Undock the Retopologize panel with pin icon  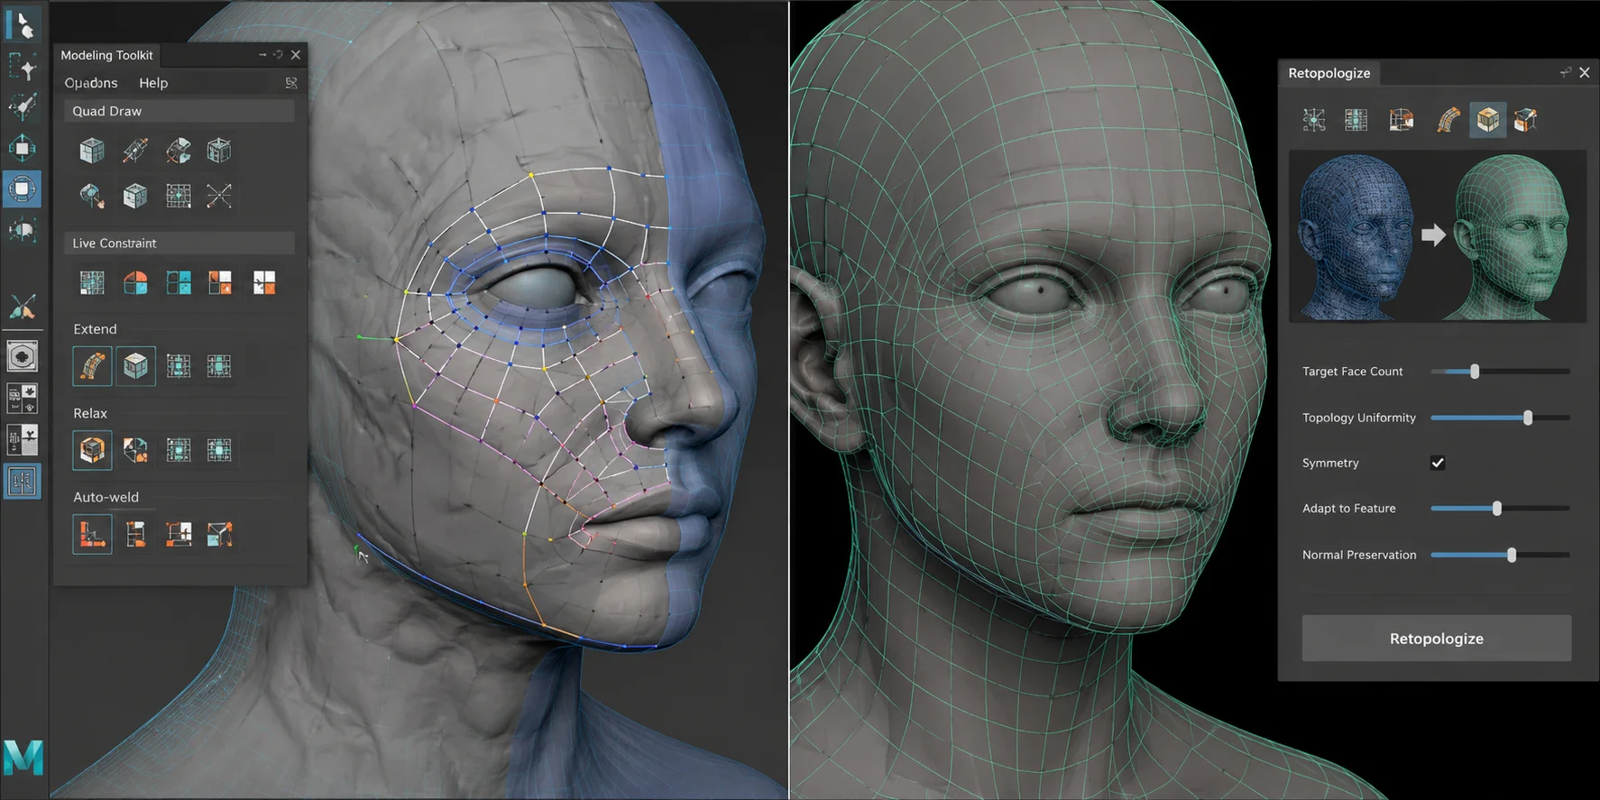click(1565, 72)
